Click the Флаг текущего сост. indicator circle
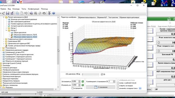Viewport: 175px width, 98px height. point(159,51)
